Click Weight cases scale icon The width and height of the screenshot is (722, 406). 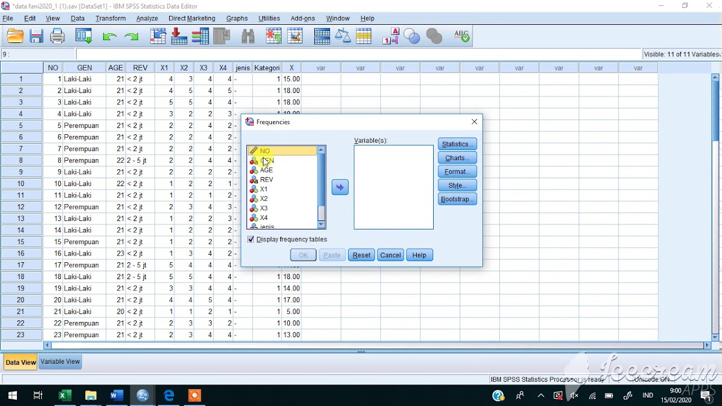pos(343,37)
